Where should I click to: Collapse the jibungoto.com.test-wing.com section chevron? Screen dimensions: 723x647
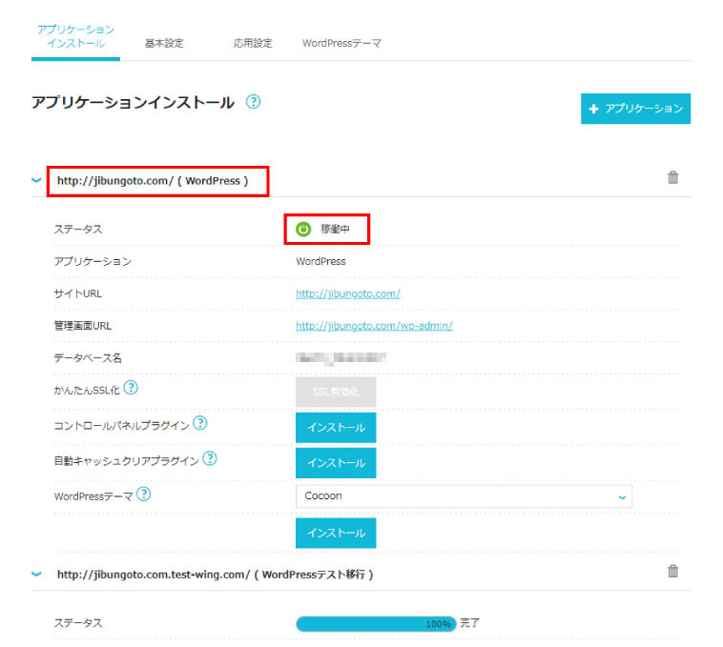(36, 575)
